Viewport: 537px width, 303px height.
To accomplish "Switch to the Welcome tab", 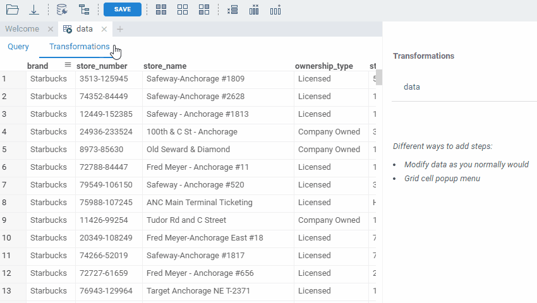I will (x=22, y=29).
